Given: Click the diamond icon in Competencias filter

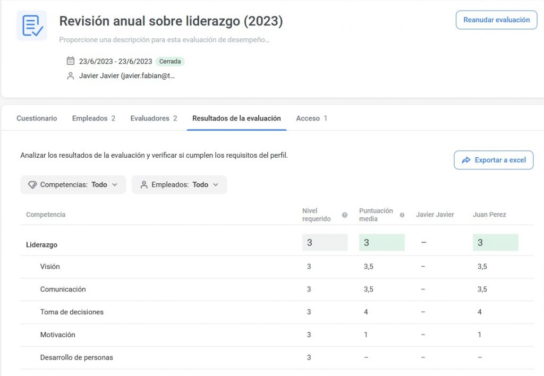Looking at the screenshot, I should (x=32, y=184).
